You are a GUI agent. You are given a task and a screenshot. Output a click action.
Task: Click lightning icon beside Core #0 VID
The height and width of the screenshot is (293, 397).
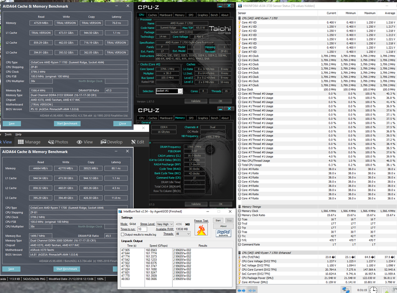coord(239,22)
